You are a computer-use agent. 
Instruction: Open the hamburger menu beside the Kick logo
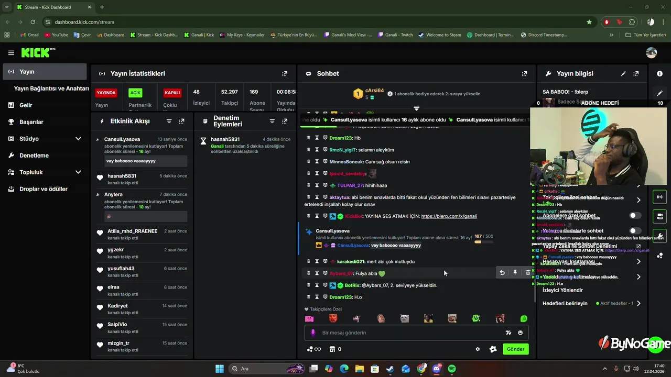tap(11, 53)
